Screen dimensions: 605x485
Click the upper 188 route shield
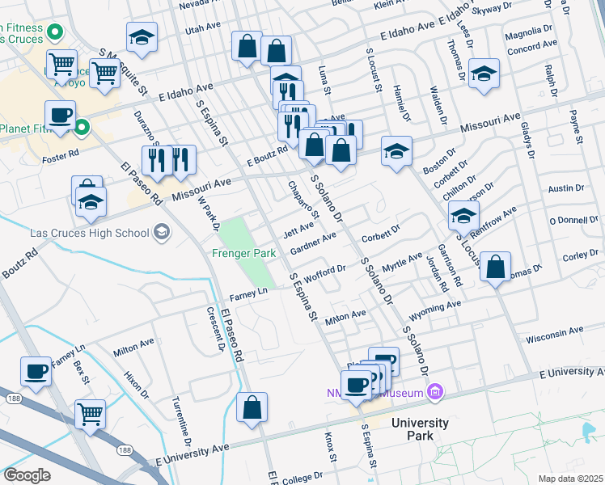tap(14, 399)
